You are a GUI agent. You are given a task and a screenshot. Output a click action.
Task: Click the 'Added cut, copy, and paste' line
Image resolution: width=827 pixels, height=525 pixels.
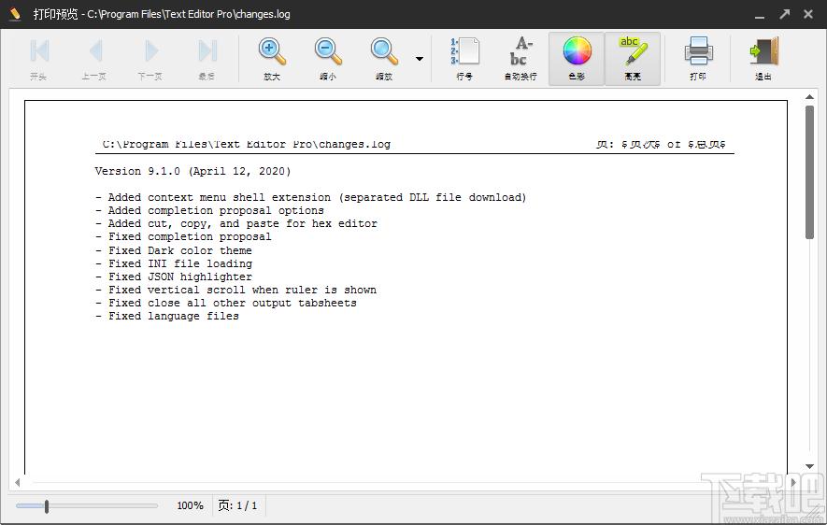tap(236, 224)
